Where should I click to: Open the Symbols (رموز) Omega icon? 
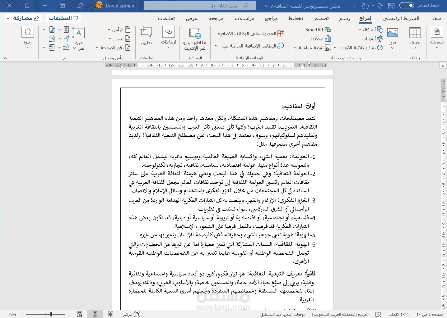click(x=28, y=32)
